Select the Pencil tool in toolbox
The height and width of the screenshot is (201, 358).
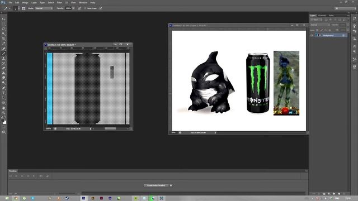(3, 54)
